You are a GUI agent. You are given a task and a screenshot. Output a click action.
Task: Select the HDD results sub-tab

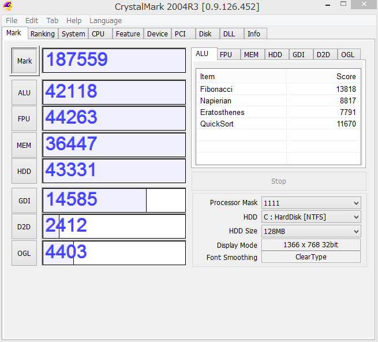tap(277, 54)
